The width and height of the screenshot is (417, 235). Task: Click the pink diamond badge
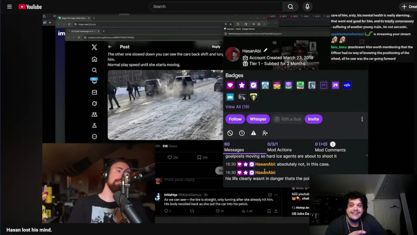(x=230, y=85)
